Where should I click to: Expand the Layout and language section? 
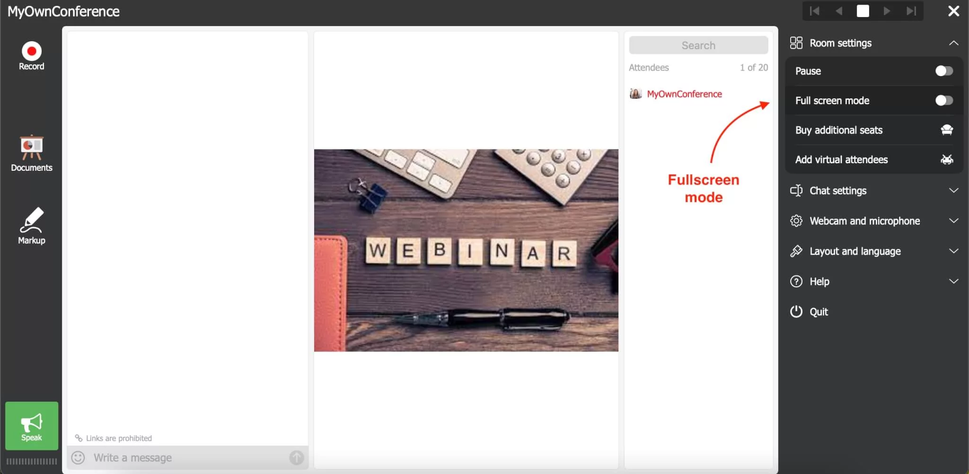coord(874,251)
